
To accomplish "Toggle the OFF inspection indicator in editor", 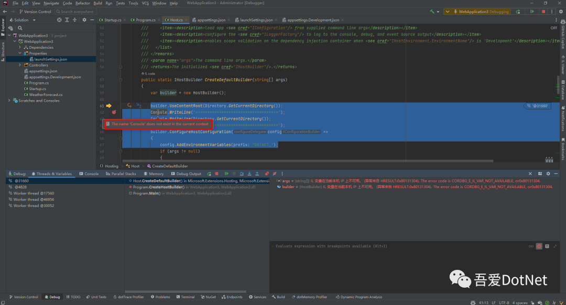I will [x=554, y=28].
